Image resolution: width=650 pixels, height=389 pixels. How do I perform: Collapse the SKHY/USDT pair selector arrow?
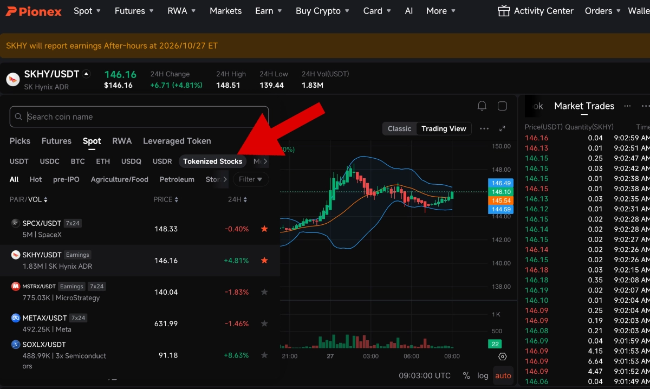click(x=86, y=74)
